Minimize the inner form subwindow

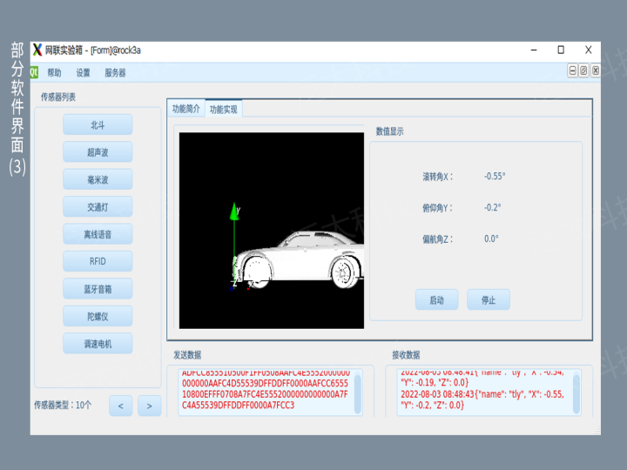coord(573,71)
